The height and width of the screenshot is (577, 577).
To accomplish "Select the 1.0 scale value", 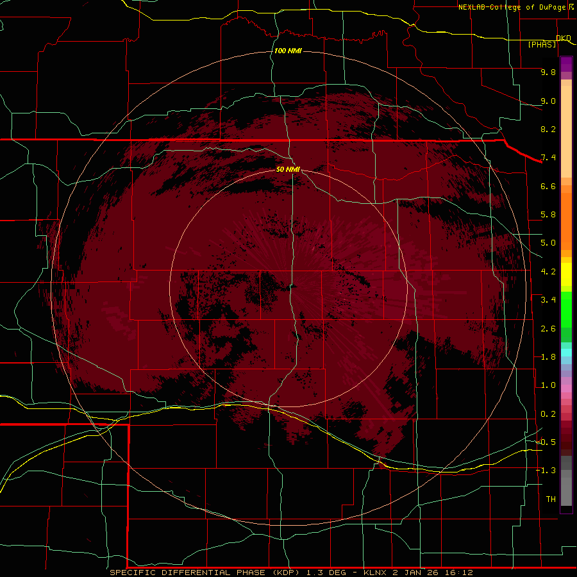I will tap(548, 385).
